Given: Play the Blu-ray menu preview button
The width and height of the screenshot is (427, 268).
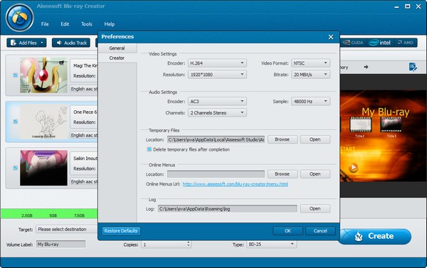Looking at the screenshot, I should [x=353, y=167].
